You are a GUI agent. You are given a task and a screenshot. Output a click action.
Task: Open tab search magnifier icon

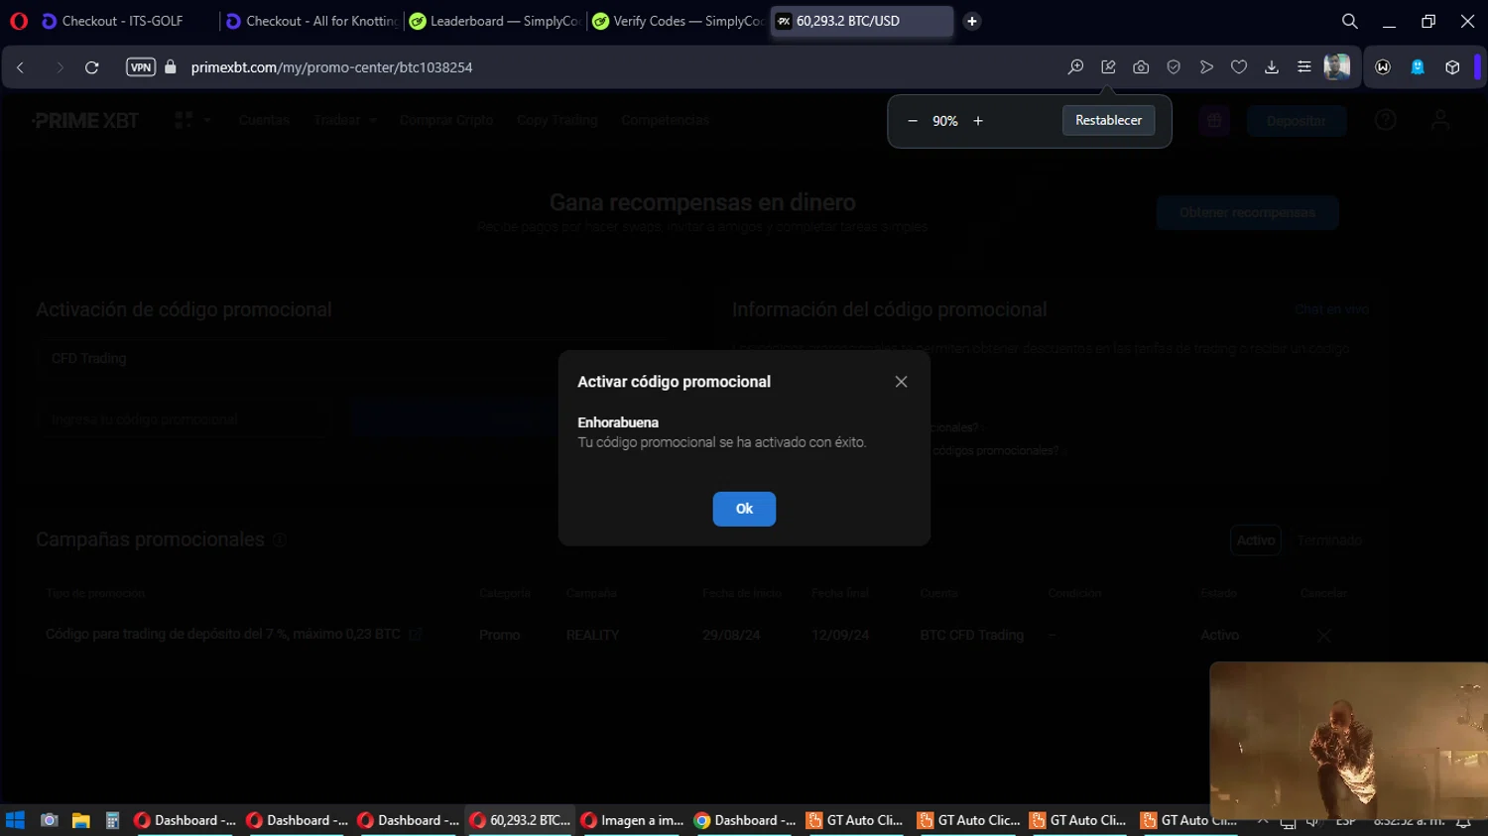(1350, 21)
